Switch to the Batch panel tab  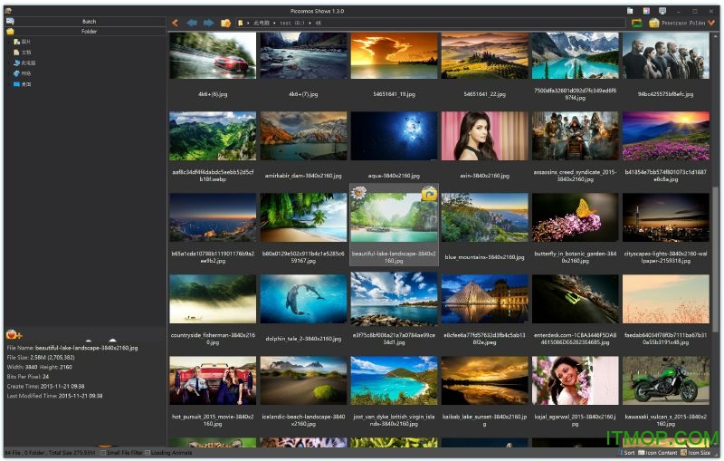coord(89,21)
